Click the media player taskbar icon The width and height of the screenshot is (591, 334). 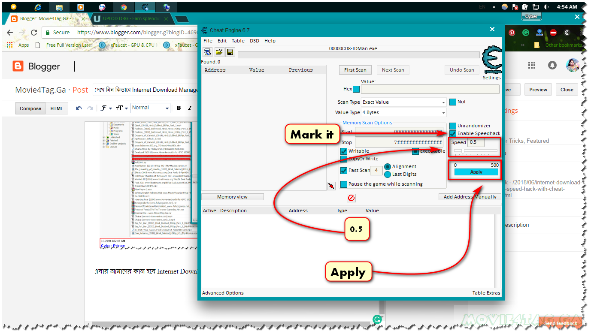click(81, 7)
